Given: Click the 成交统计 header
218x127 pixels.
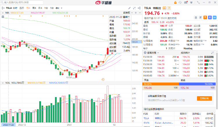Looking at the screenshot, I should click(x=185, y=53).
